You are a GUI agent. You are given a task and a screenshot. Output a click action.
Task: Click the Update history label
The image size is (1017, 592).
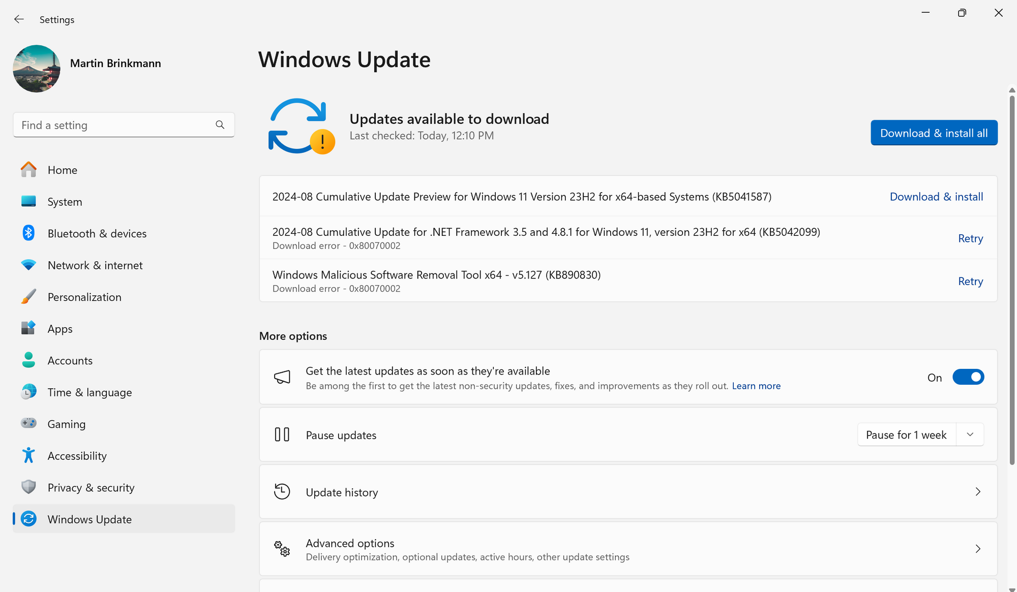(342, 492)
